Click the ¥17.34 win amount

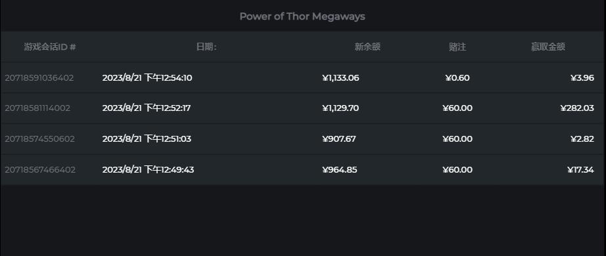pyautogui.click(x=580, y=169)
